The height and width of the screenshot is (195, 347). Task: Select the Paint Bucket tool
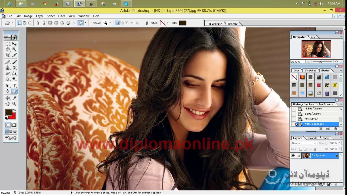click(14, 73)
